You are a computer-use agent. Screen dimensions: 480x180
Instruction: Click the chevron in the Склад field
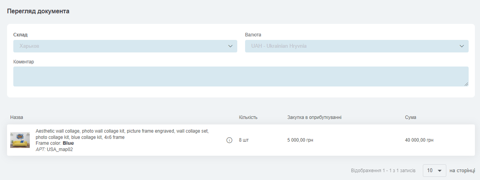pyautogui.click(x=230, y=46)
